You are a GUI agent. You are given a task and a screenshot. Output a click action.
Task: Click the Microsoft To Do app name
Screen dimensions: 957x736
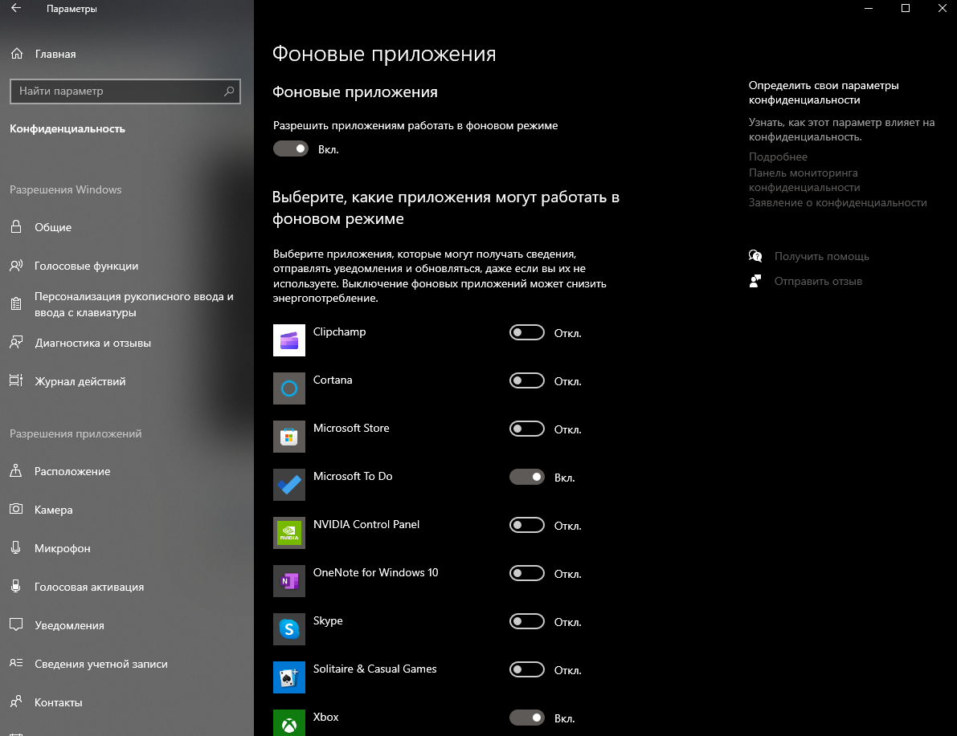tap(353, 476)
